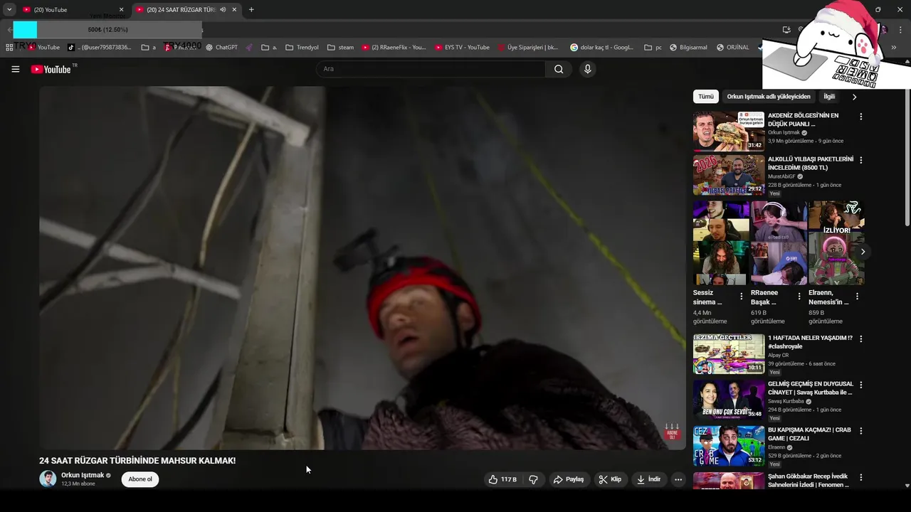Open 'BU KAPIŞMA KAÇMAZ! CRAB GAME' title

809,434
